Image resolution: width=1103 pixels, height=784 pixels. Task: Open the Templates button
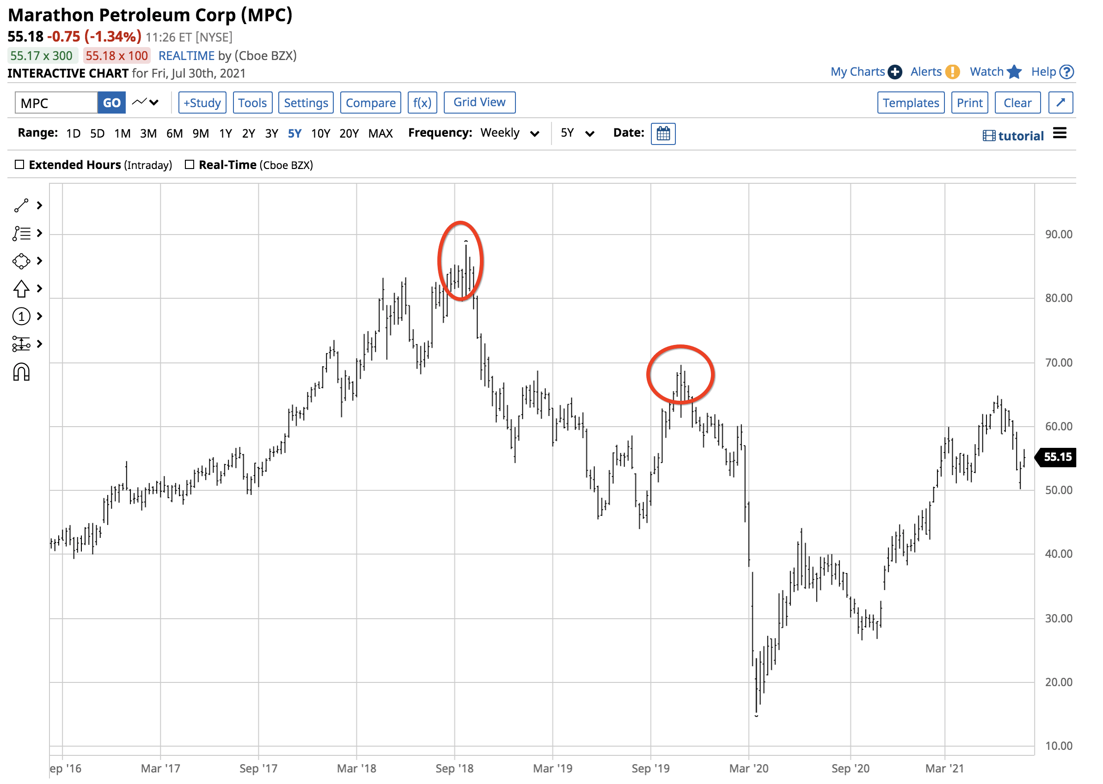click(911, 103)
